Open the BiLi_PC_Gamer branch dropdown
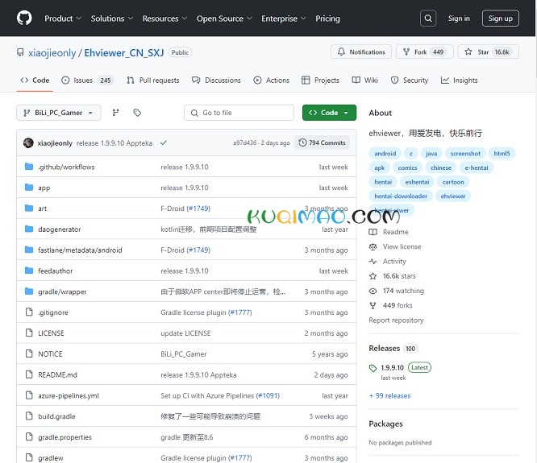Image resolution: width=537 pixels, height=463 pixels. point(59,113)
